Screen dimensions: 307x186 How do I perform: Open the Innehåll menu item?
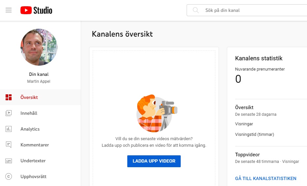coord(29,113)
